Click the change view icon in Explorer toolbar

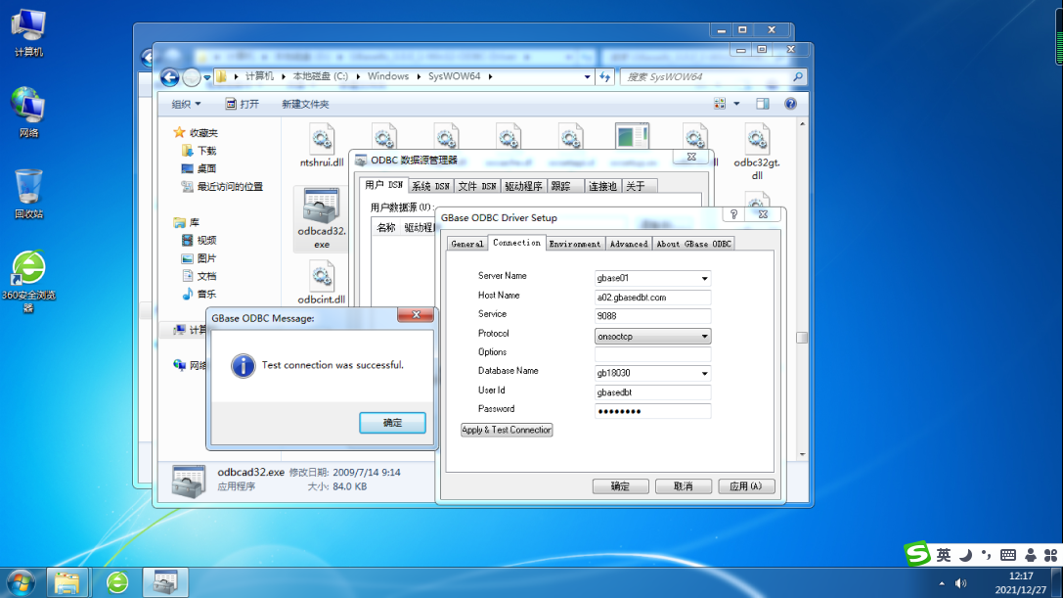pyautogui.click(x=720, y=104)
